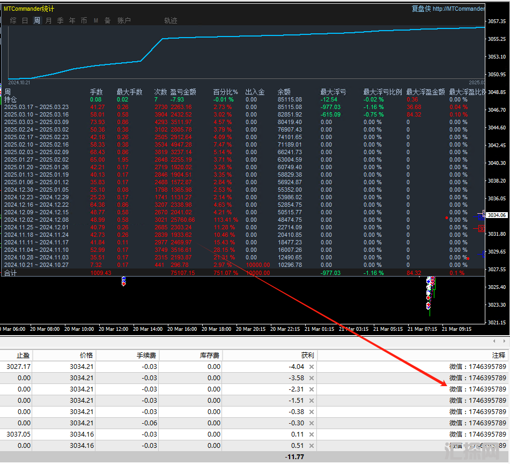
Task: Open the 账户 account tab
Action: pyautogui.click(x=124, y=20)
